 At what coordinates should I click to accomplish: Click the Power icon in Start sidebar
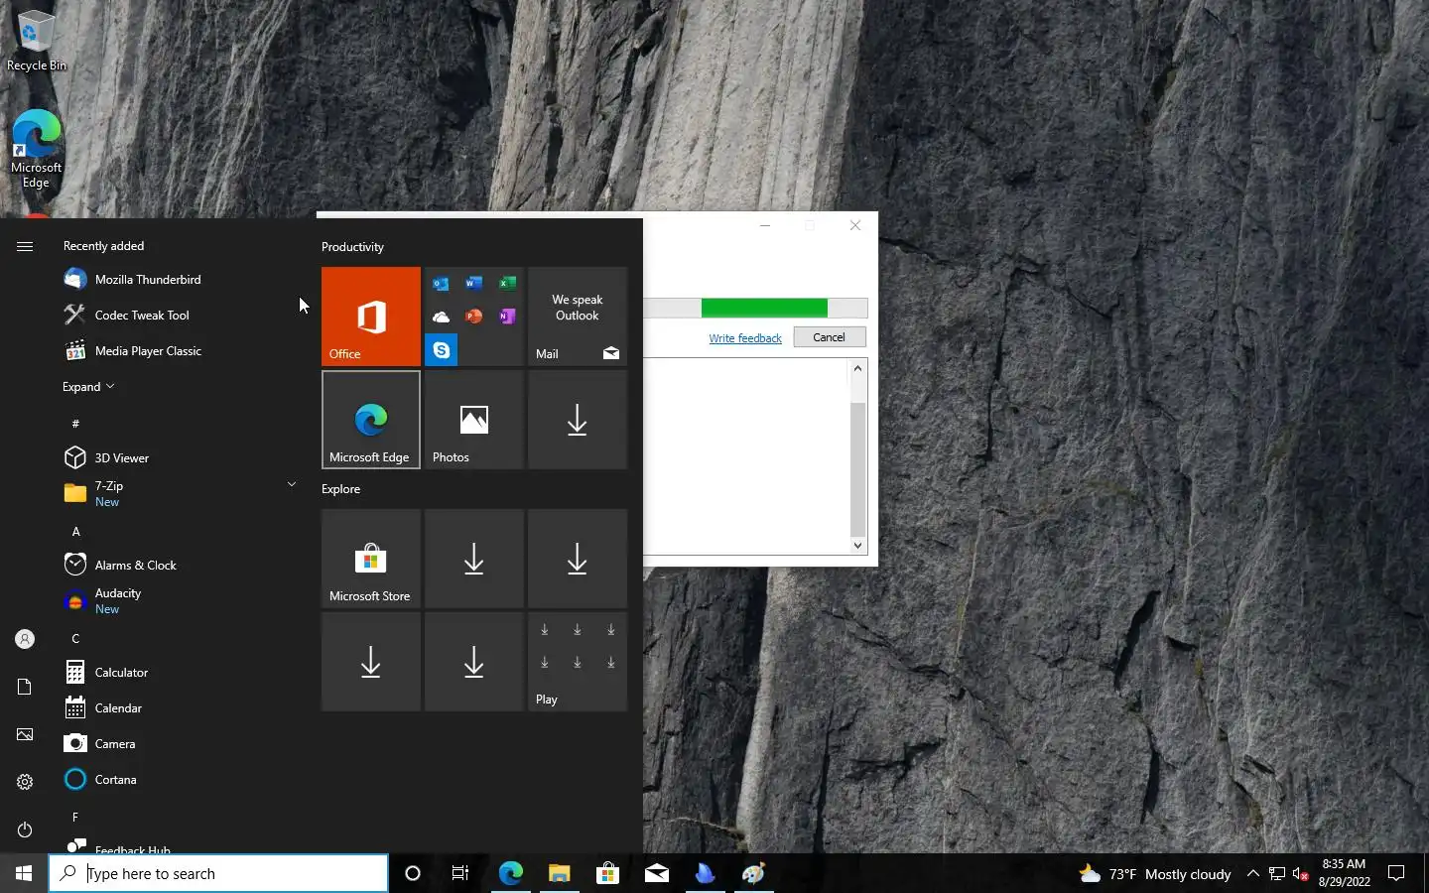(x=25, y=829)
